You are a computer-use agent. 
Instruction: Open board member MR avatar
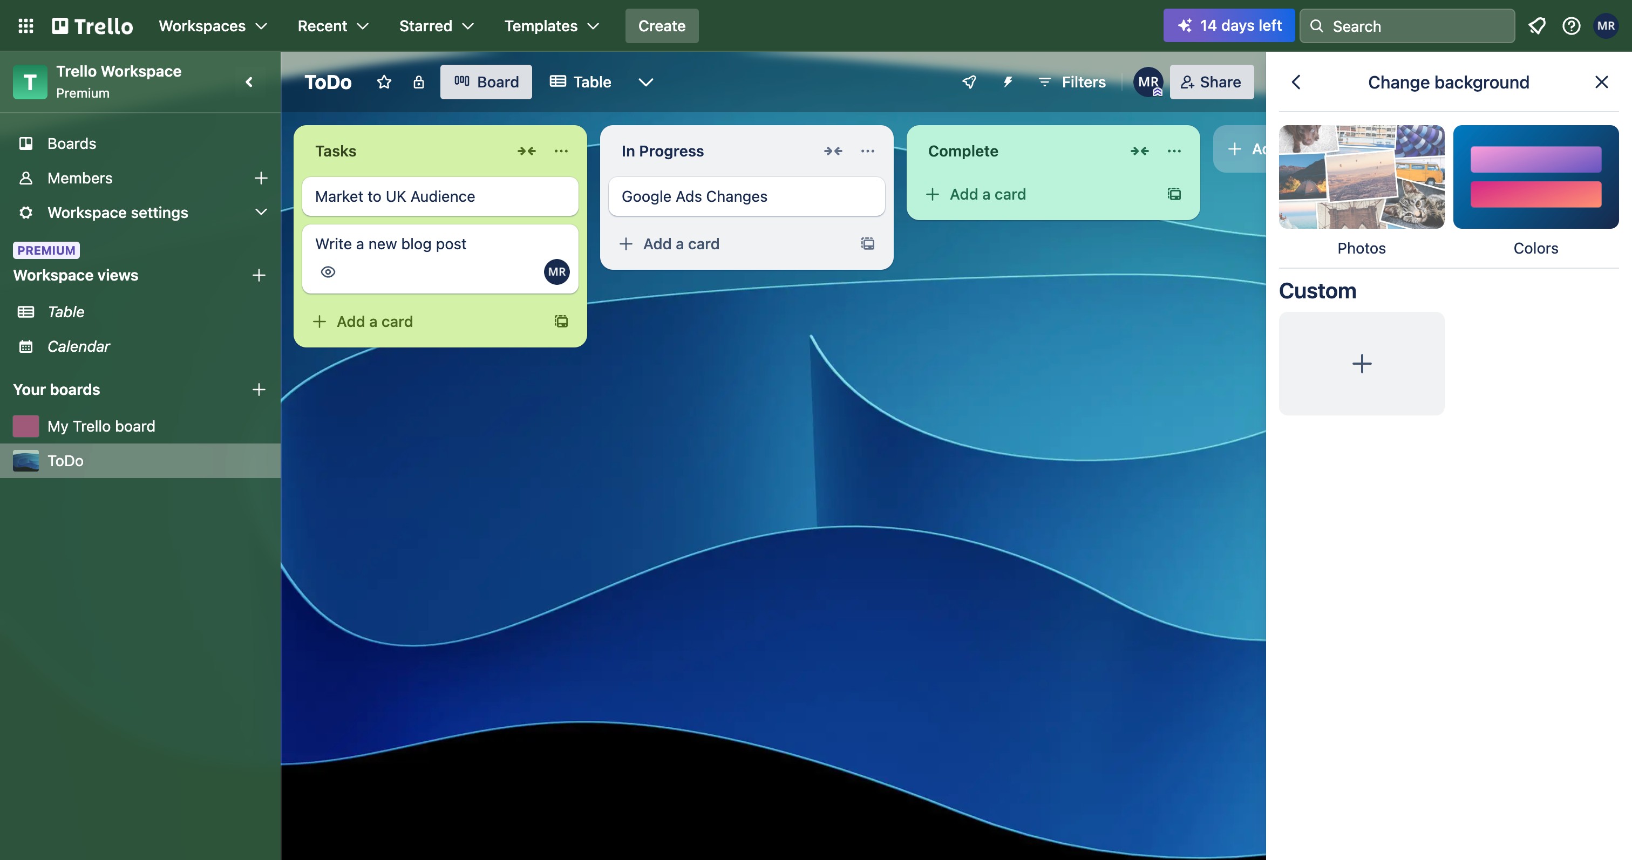coord(1148,81)
